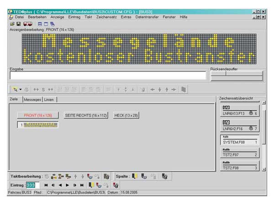The width and height of the screenshot is (274, 206).
Task: Open the Datei menu
Action: pyautogui.click(x=19, y=17)
